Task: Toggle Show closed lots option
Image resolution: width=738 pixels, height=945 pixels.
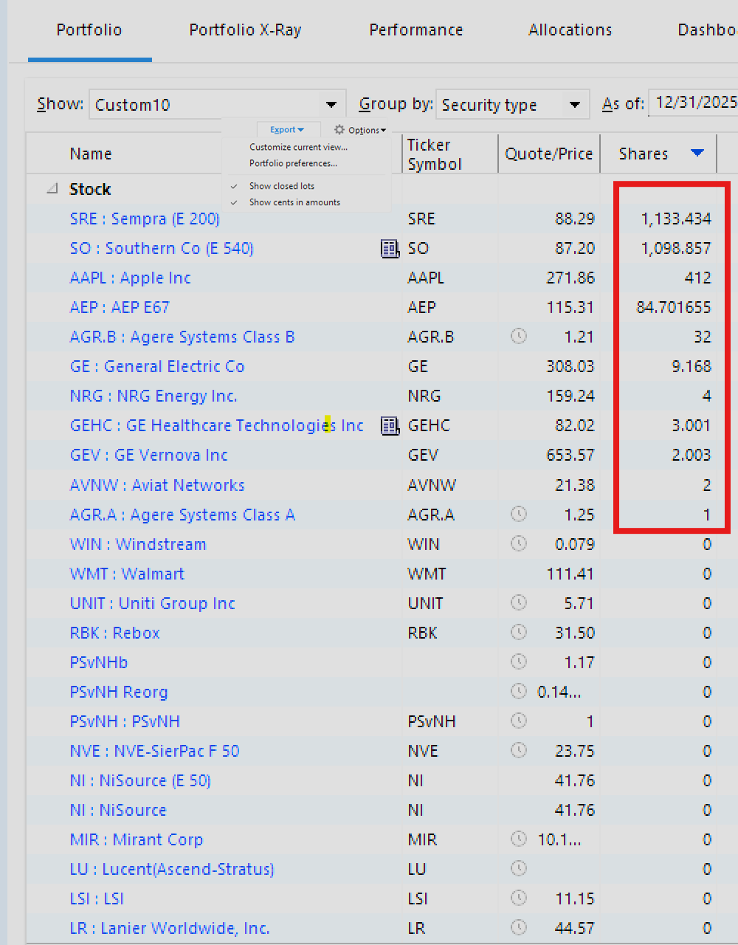Action: pyautogui.click(x=281, y=186)
